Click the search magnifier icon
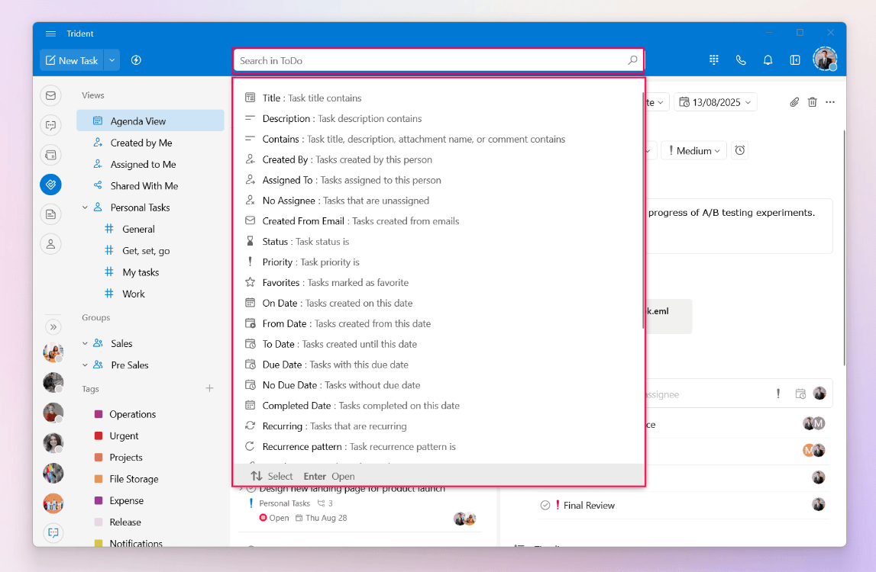 632,60
